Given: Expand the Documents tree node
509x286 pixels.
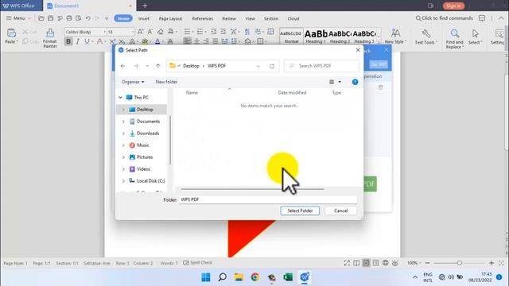Looking at the screenshot, I should tap(123, 122).
